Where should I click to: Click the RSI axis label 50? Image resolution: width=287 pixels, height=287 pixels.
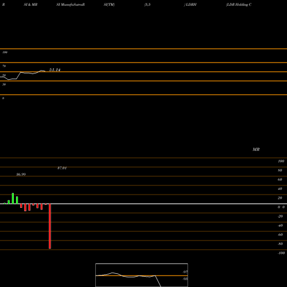point(4,75)
